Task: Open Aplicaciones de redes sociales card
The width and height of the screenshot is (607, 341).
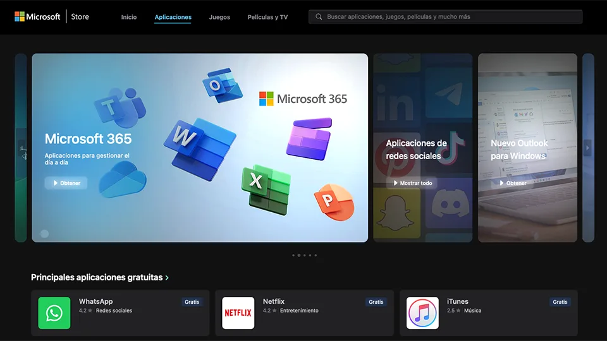Action: 423,148
